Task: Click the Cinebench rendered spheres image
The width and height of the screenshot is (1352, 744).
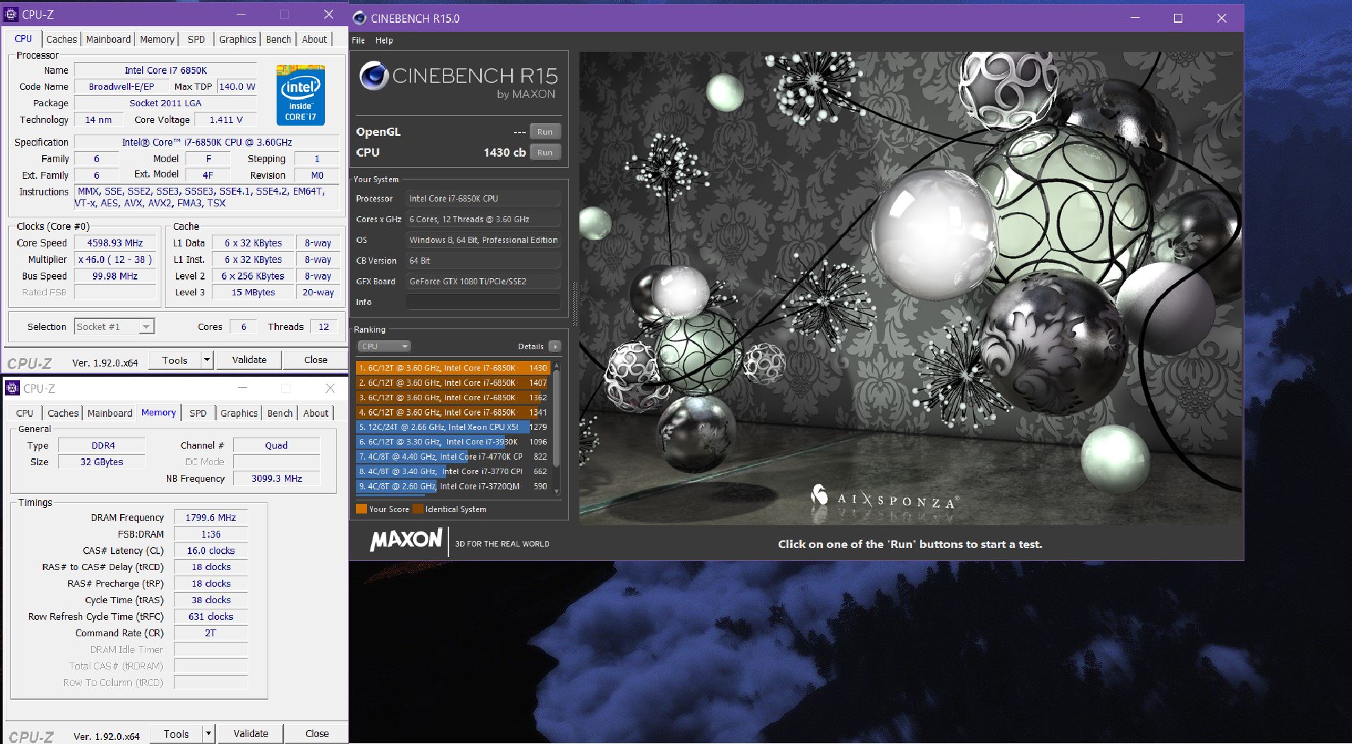Action: [910, 288]
